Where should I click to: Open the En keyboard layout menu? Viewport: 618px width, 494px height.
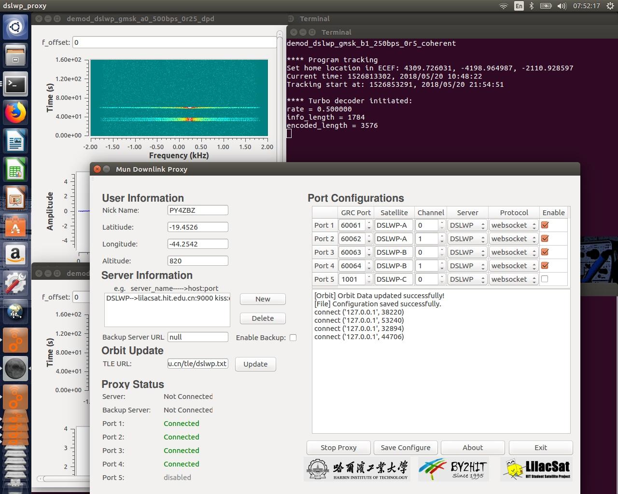519,6
